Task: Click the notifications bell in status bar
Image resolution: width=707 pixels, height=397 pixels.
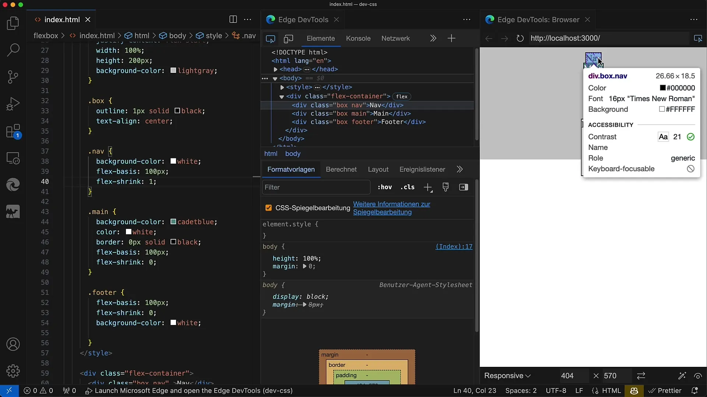Action: pyautogui.click(x=694, y=391)
